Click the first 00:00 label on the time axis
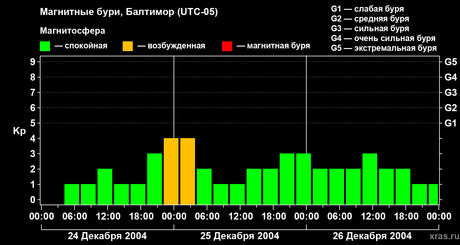460x245 pixels. pyautogui.click(x=41, y=216)
